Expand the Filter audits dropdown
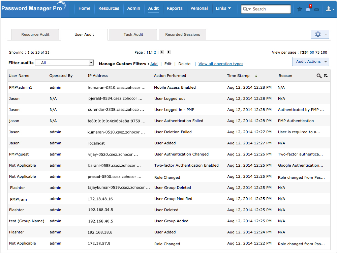Image resolution: width=338 pixels, height=254 pixels. point(91,63)
